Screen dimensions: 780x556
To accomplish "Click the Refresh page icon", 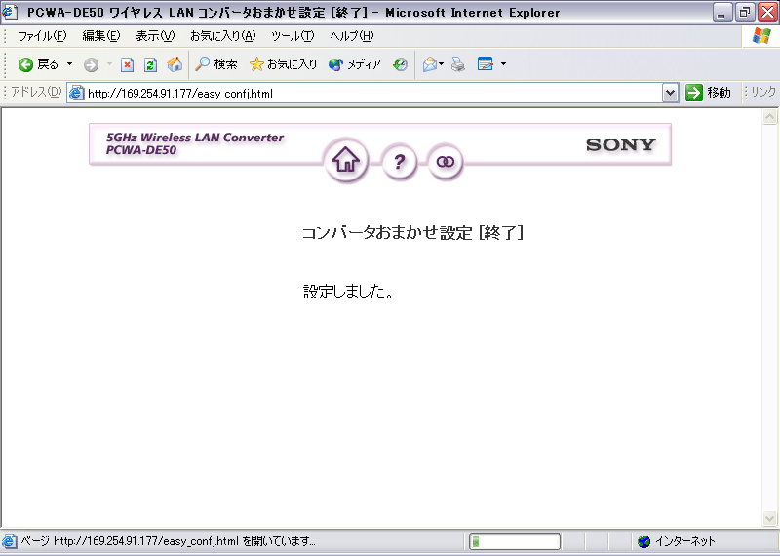I will pos(151,64).
